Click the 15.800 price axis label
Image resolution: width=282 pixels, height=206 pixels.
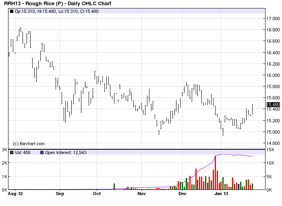click(273, 87)
